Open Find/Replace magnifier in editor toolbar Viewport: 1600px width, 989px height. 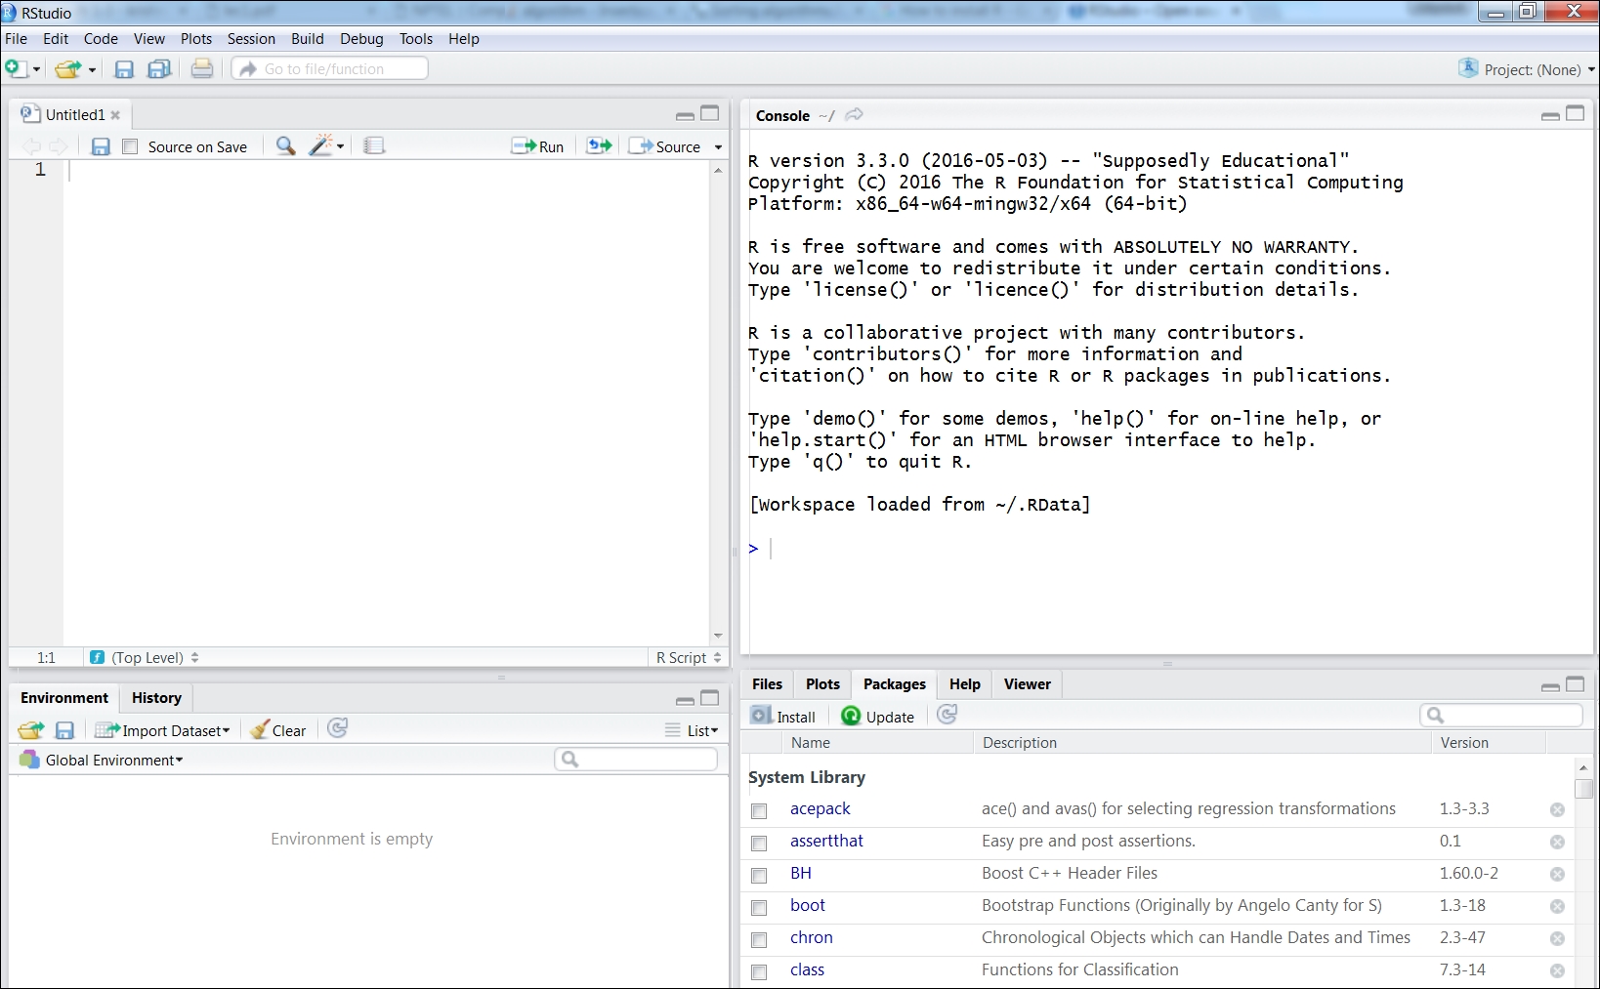285,146
